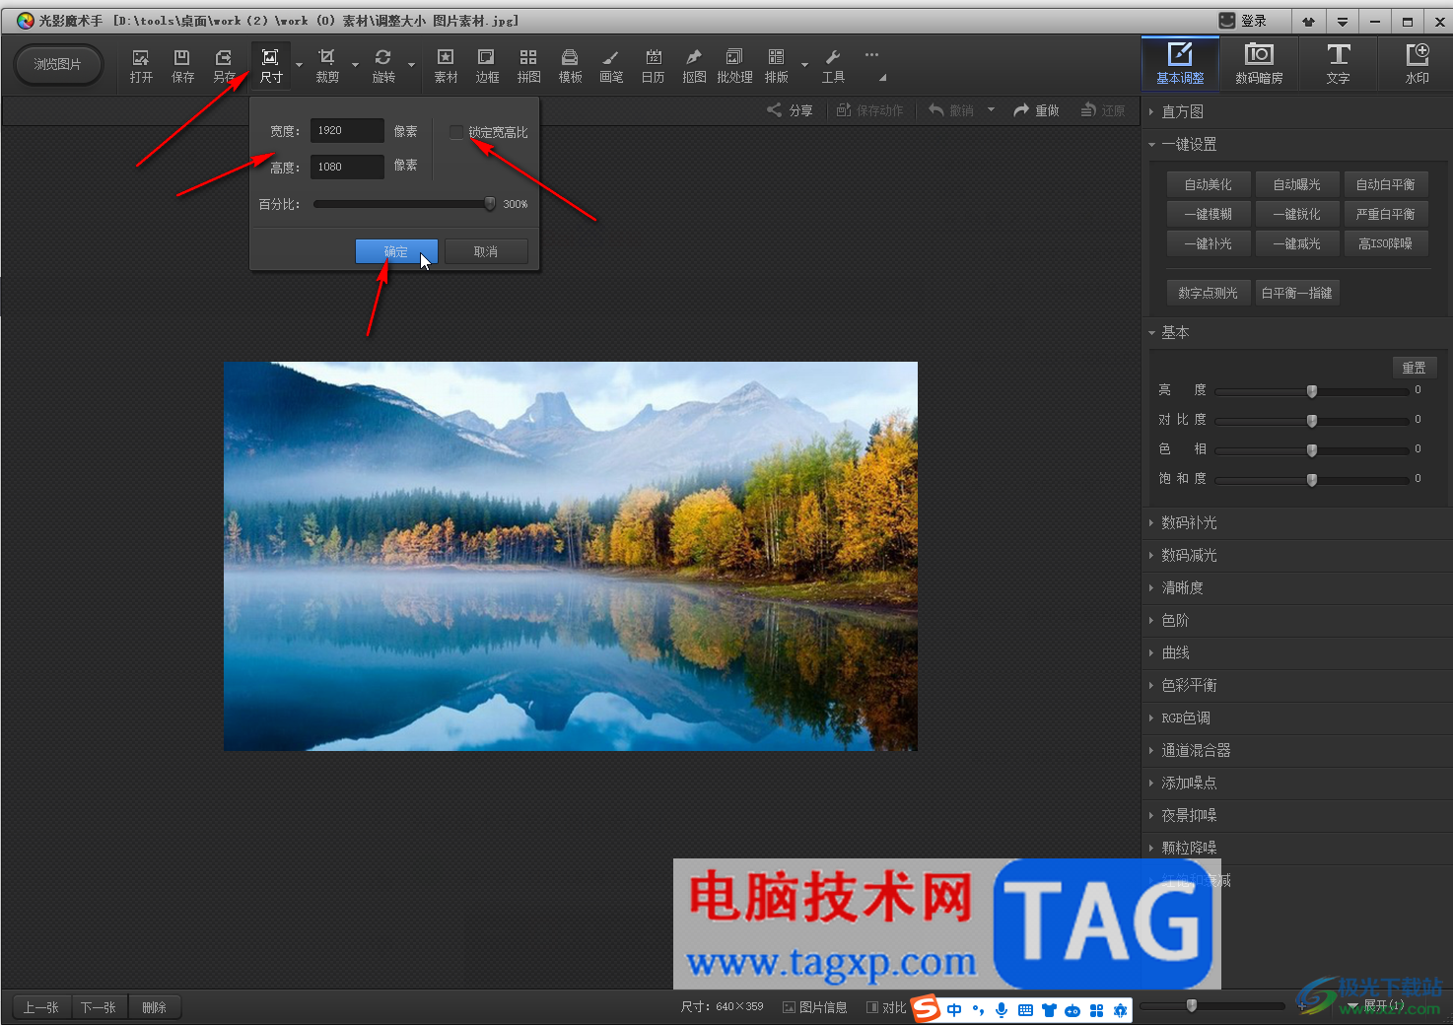The width and height of the screenshot is (1453, 1025).
Task: Click the 高度 input field
Action: [x=347, y=167]
